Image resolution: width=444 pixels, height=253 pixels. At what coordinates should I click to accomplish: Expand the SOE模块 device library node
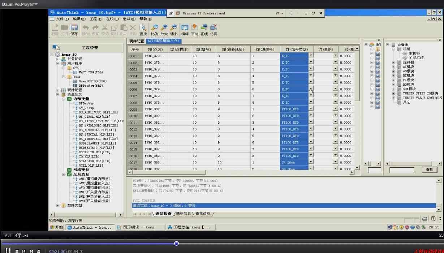[394, 89]
